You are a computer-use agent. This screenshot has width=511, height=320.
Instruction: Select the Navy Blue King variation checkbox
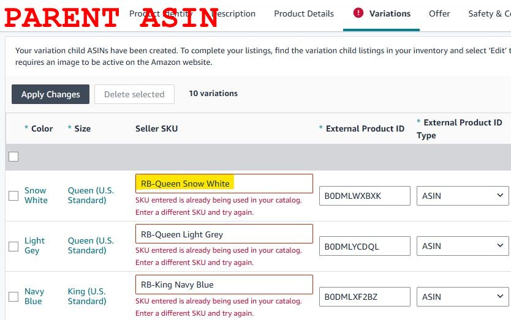(13, 297)
